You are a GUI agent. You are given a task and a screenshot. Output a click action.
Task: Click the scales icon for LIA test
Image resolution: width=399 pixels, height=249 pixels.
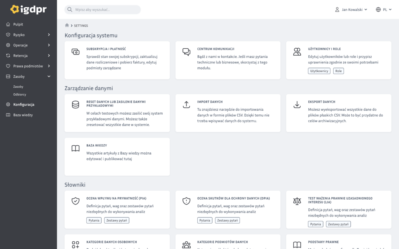point(297,201)
